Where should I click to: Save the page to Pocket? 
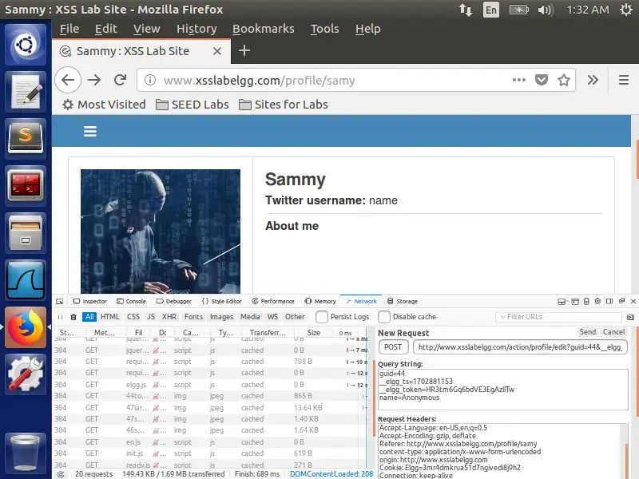[542, 80]
